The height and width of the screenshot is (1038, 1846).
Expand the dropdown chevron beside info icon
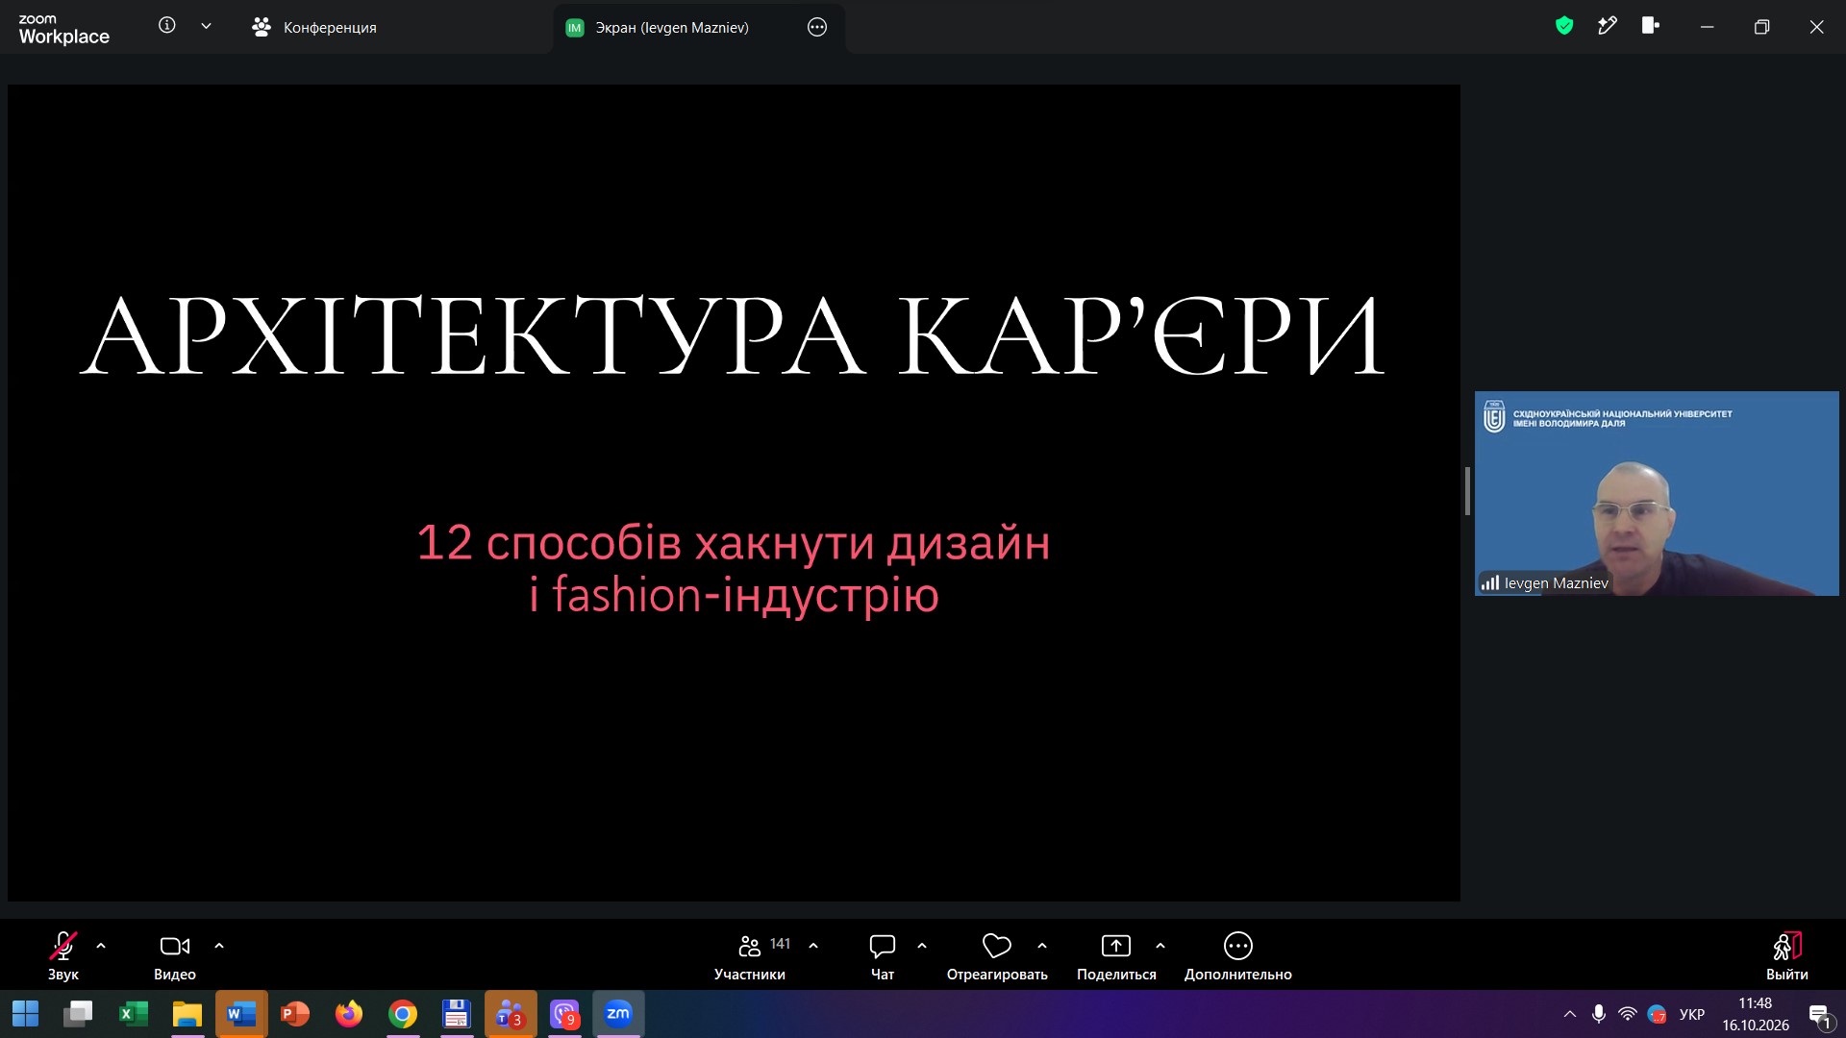coord(206,26)
